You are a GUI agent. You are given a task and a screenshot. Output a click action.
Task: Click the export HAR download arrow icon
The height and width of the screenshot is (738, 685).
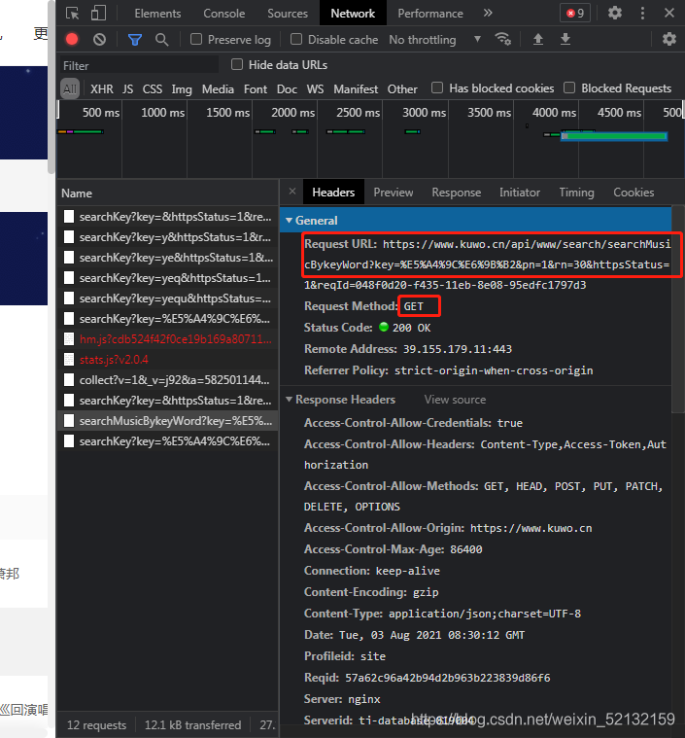point(565,39)
